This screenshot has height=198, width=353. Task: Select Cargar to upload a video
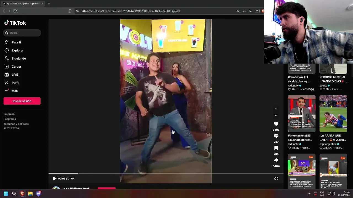pyautogui.click(x=13, y=67)
